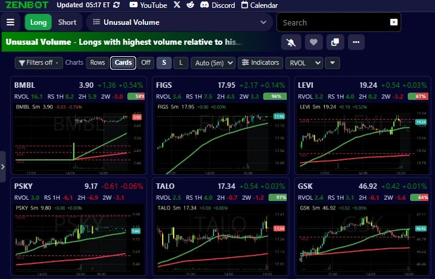The width and height of the screenshot is (435, 279).
Task: Click the refresh icon beside Updated time
Action: tap(117, 5)
